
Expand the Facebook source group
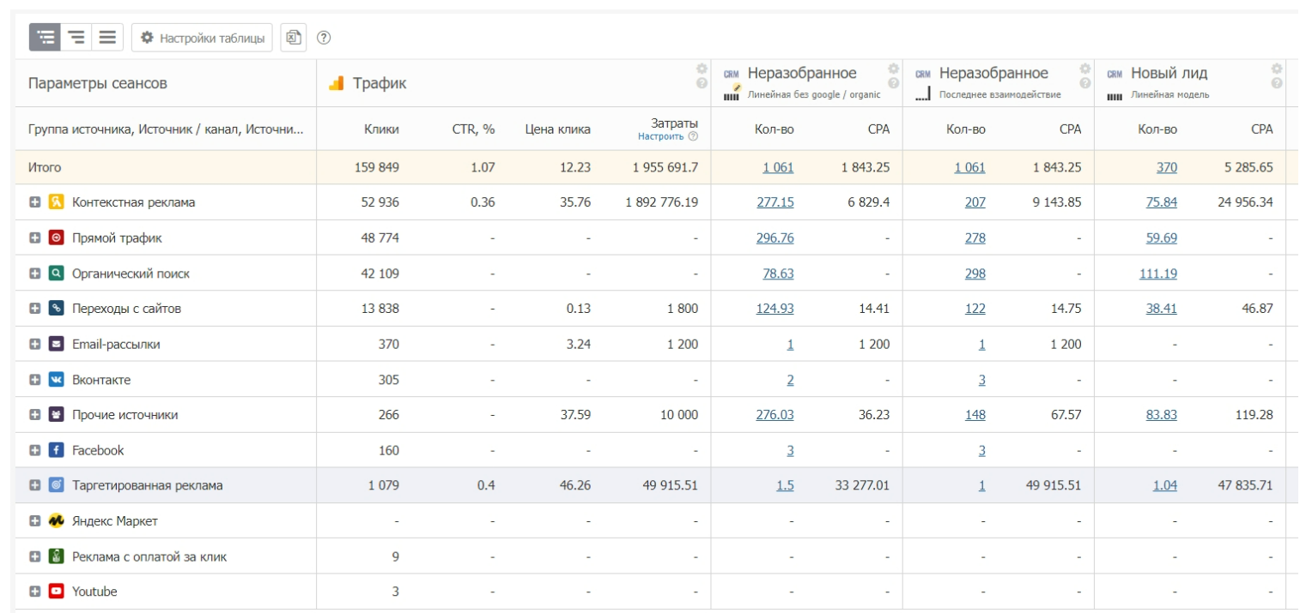click(x=35, y=450)
